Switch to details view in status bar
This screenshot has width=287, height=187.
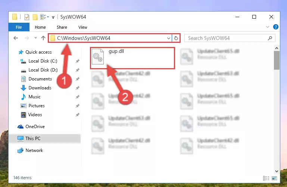266,178
